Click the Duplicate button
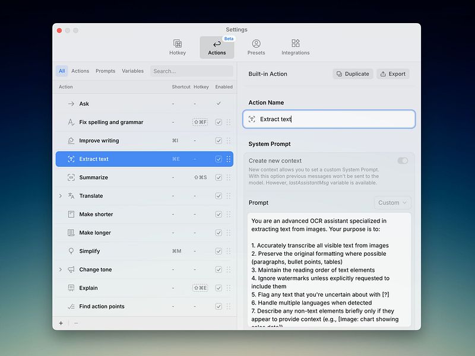475x356 pixels. click(353, 74)
